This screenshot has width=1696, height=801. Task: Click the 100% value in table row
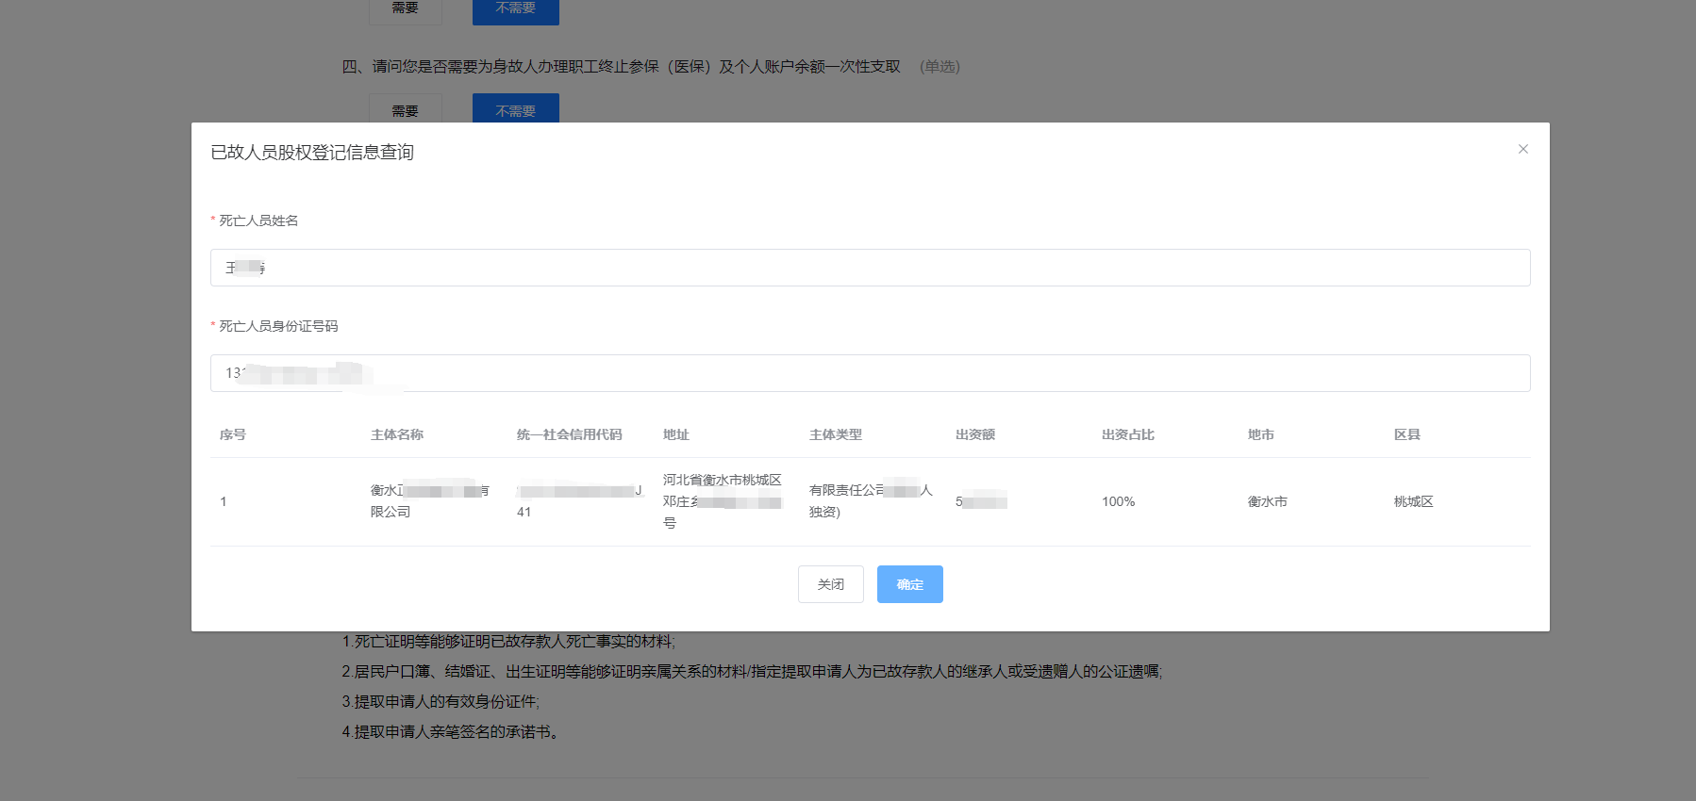click(1119, 501)
